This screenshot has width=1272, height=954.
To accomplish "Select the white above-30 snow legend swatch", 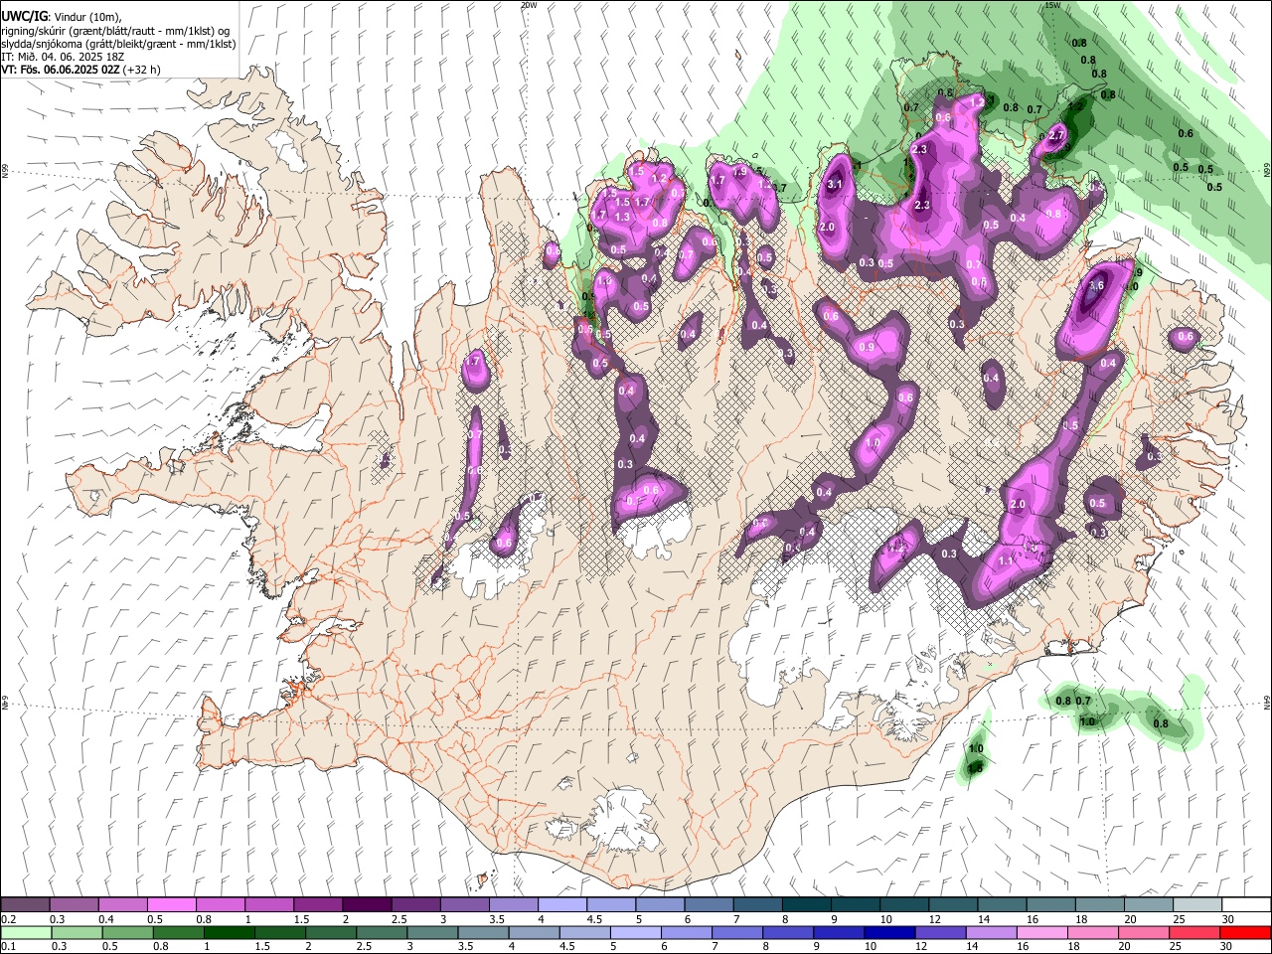I will [1247, 904].
